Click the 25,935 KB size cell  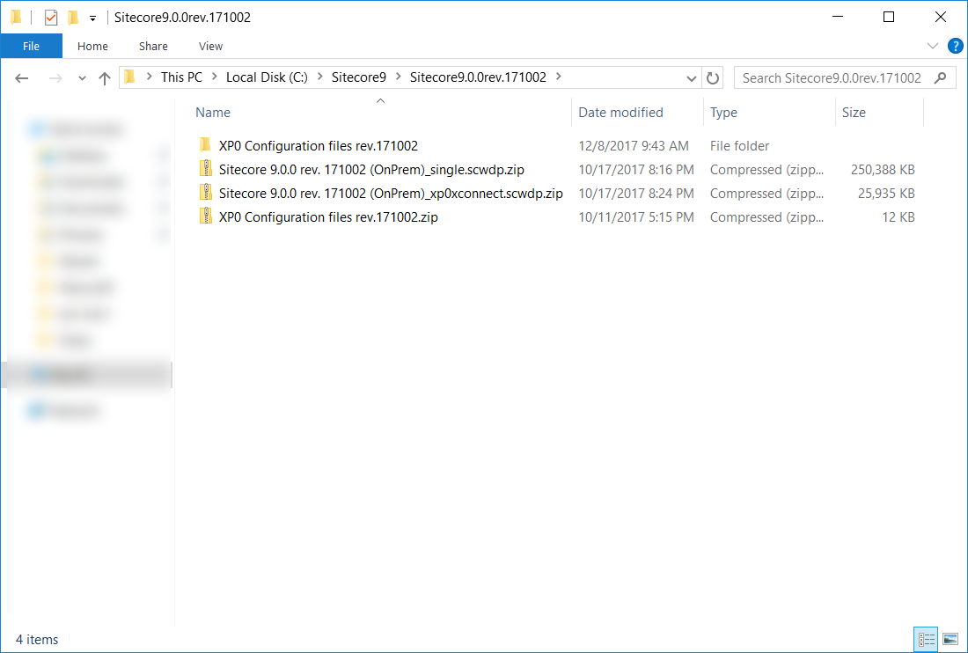(x=886, y=194)
